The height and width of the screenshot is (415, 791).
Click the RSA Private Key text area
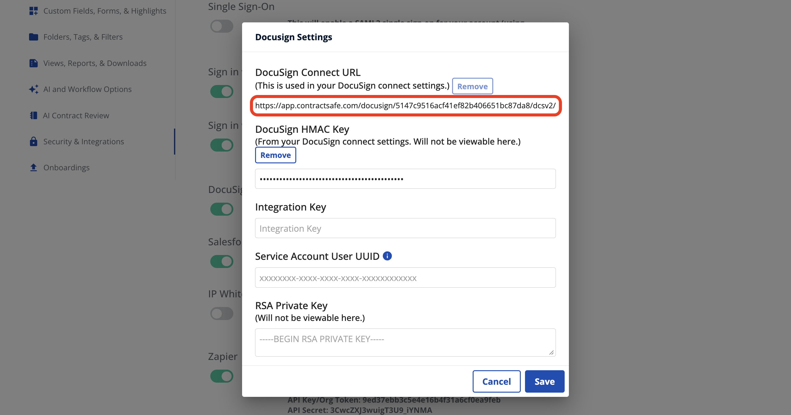click(405, 342)
